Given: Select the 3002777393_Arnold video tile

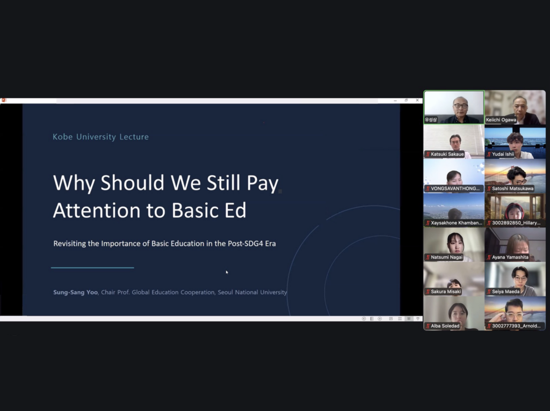Looking at the screenshot, I should tap(515, 313).
